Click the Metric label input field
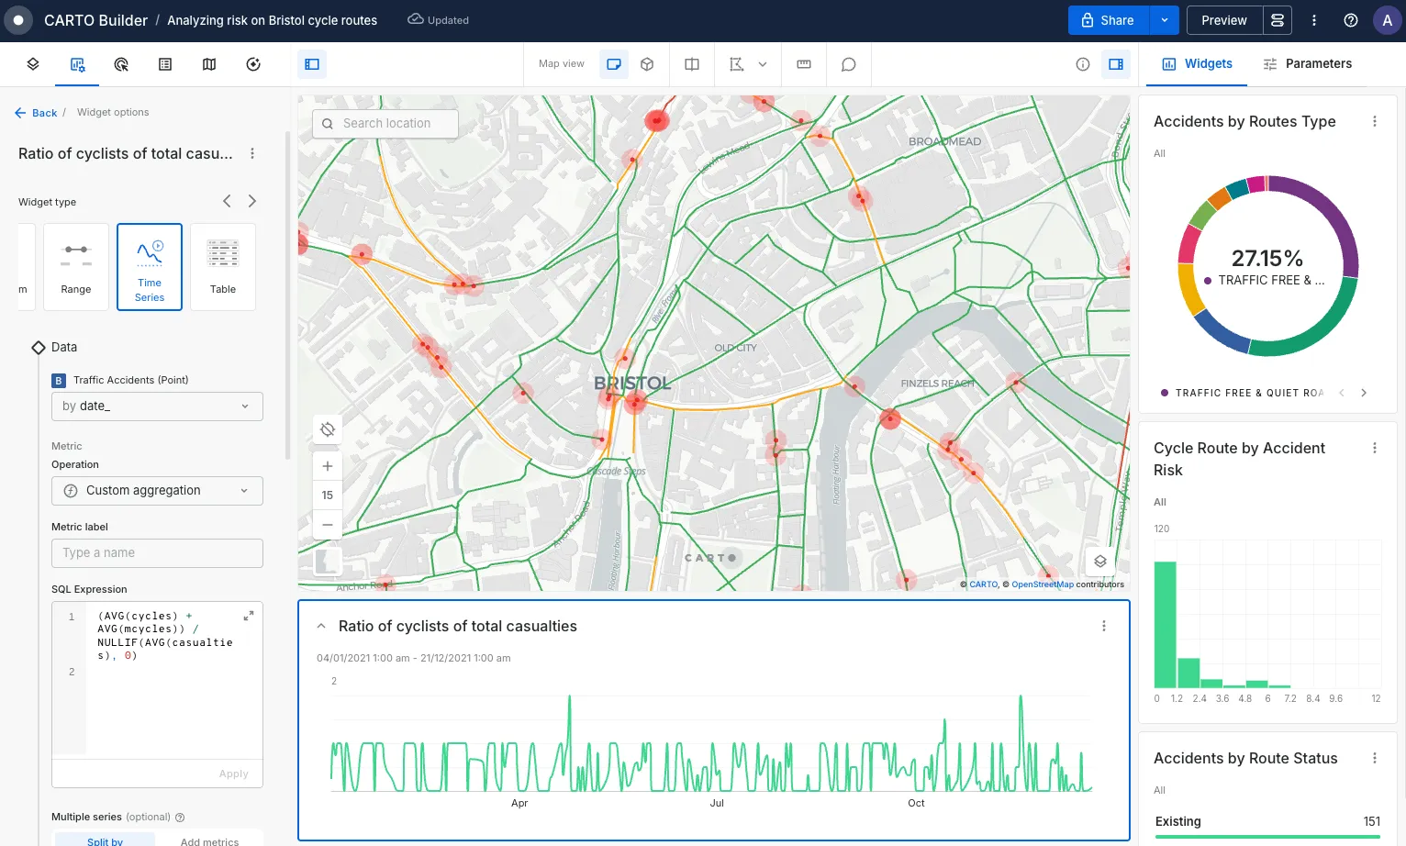This screenshot has width=1406, height=846. tap(157, 553)
